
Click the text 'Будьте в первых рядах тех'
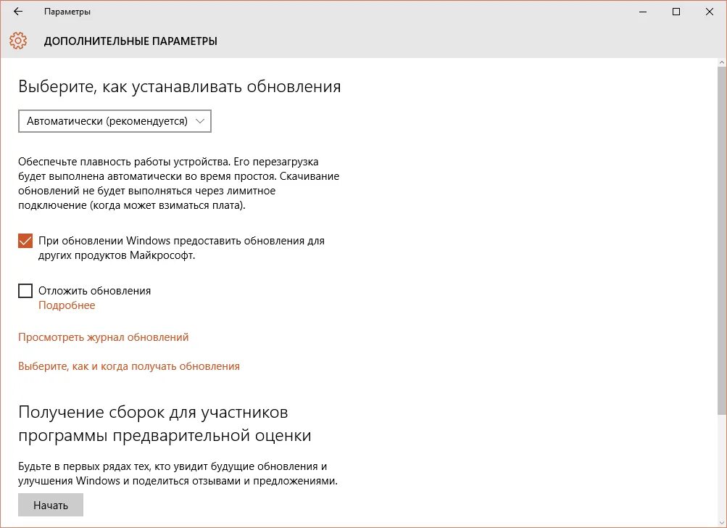178,474
